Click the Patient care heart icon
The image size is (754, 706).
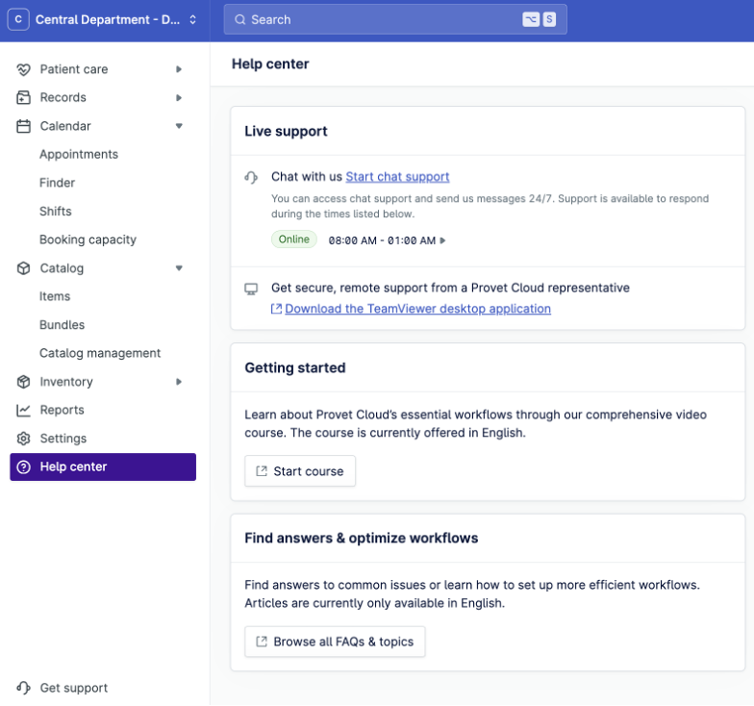pyautogui.click(x=24, y=69)
